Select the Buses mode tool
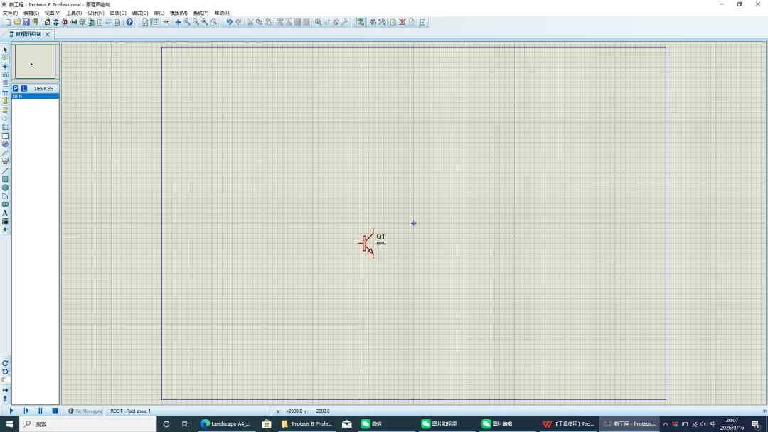This screenshot has height=432, width=768. click(x=6, y=92)
